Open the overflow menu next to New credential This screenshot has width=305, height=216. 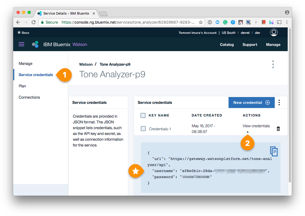click(279, 102)
